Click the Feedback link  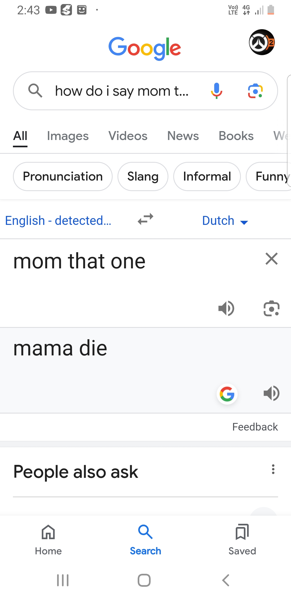click(x=255, y=427)
